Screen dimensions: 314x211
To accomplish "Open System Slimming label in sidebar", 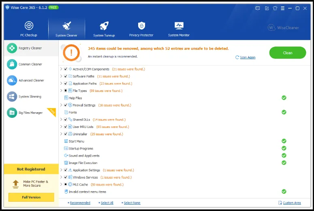I will (x=30, y=96).
